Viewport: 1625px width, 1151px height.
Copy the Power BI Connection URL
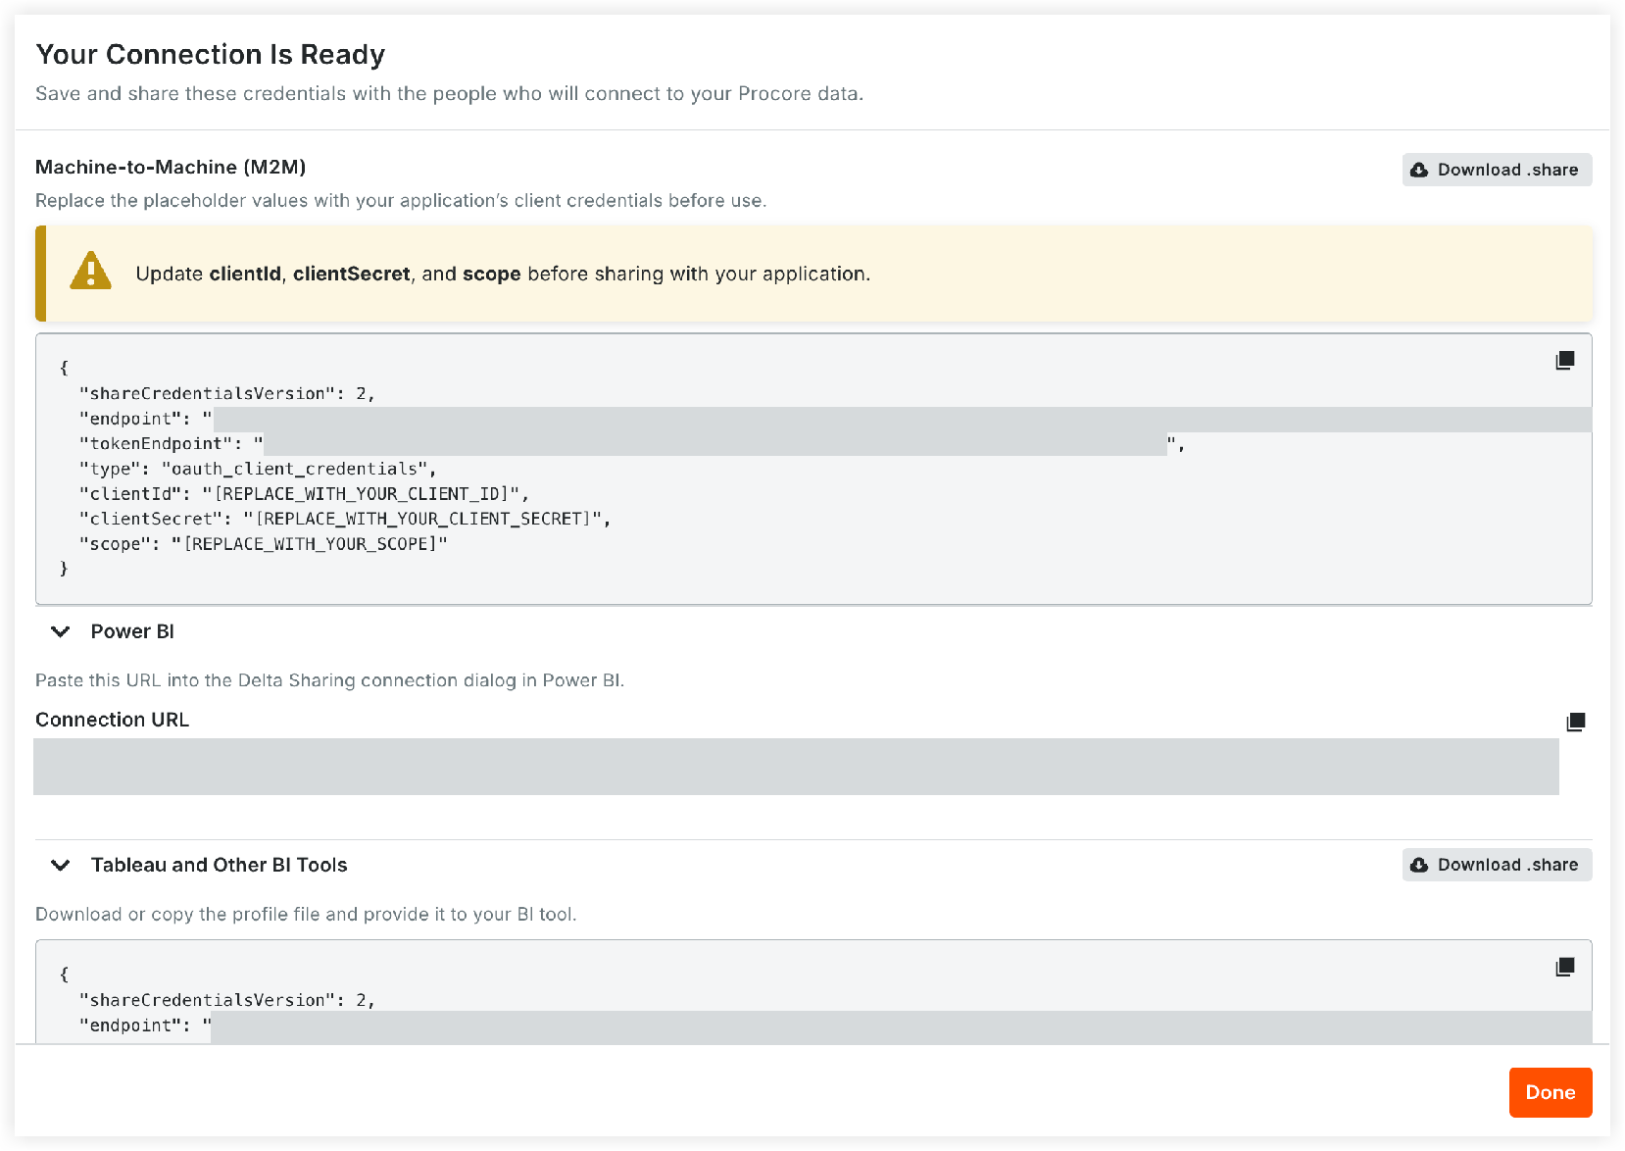pos(1576,723)
